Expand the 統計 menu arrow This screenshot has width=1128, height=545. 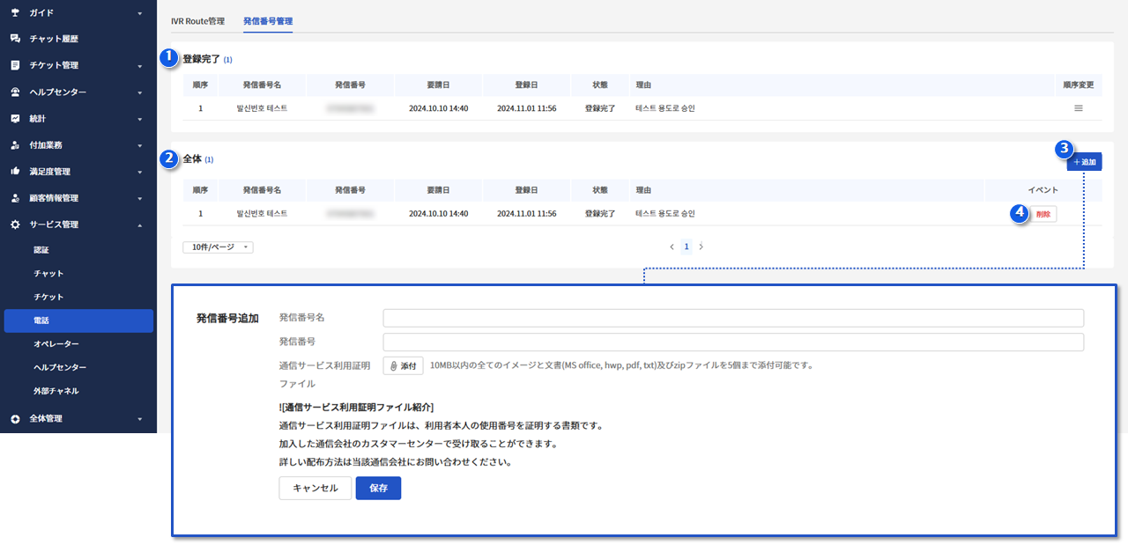[139, 119]
